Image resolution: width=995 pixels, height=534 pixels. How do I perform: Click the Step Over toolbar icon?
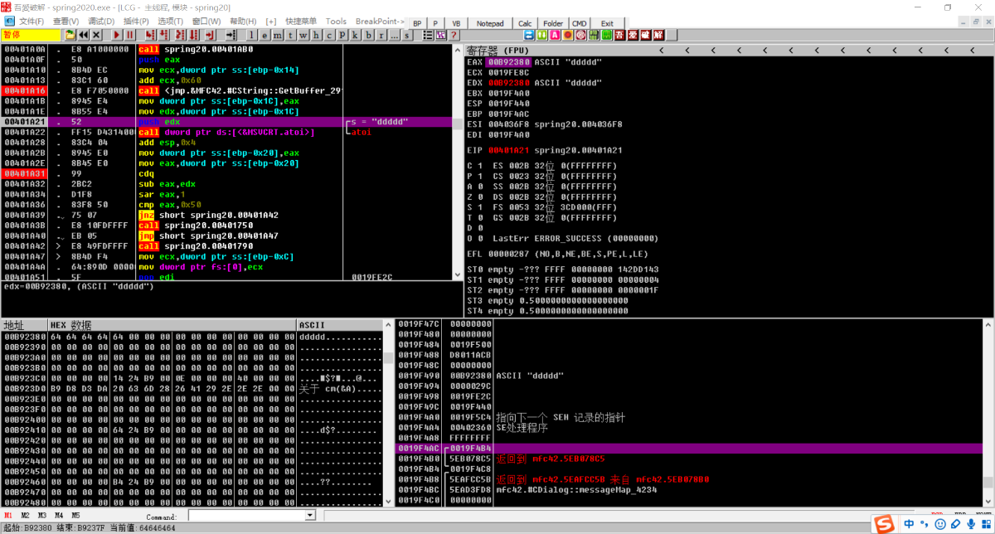click(x=163, y=35)
